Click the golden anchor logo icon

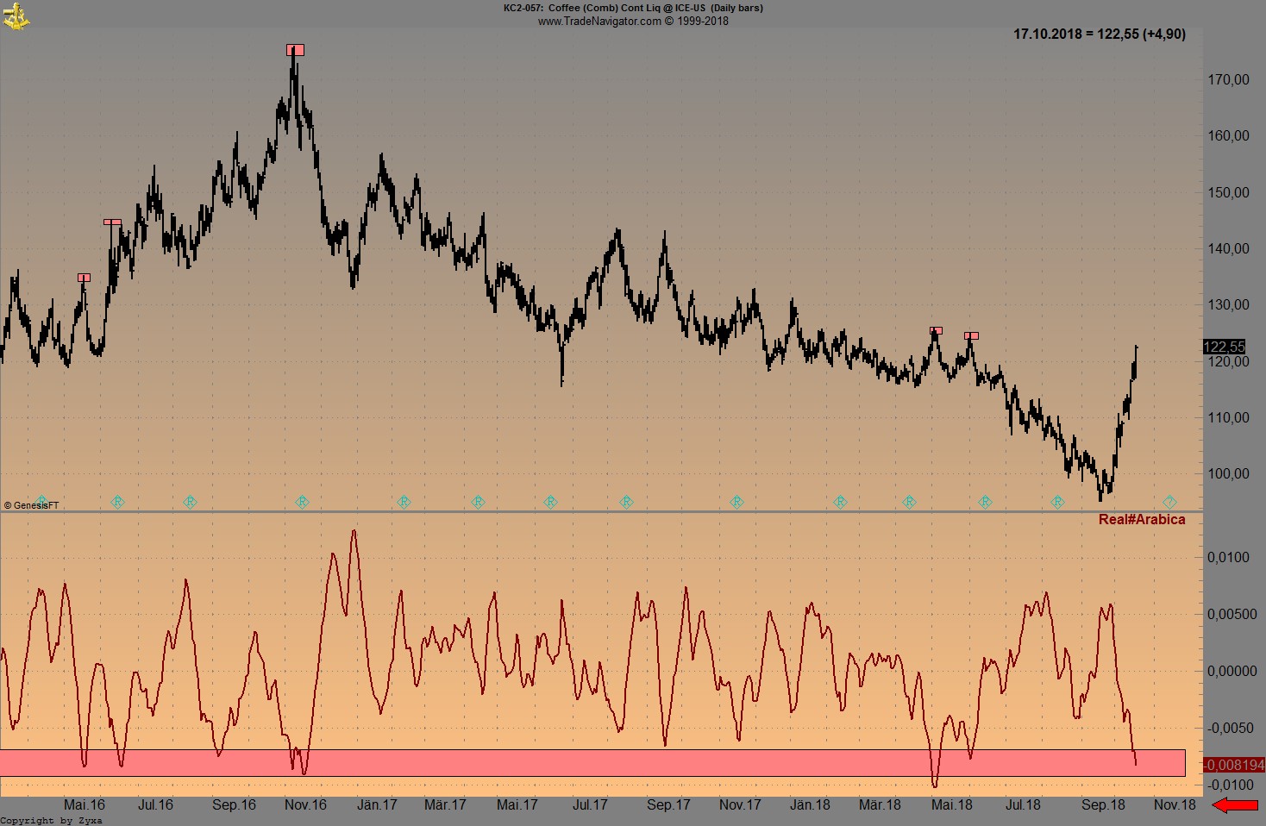click(16, 15)
